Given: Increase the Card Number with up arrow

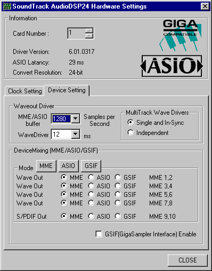Looking at the screenshot, I should 89,30.
